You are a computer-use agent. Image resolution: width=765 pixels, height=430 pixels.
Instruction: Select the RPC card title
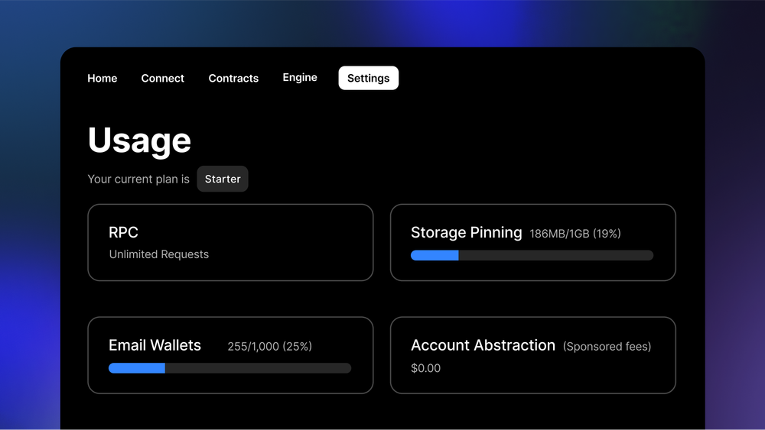coord(123,232)
